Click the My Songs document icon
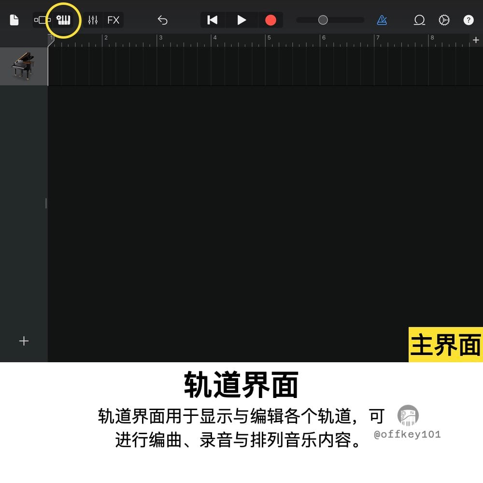Screen dimensions: 483x483 tap(14, 20)
